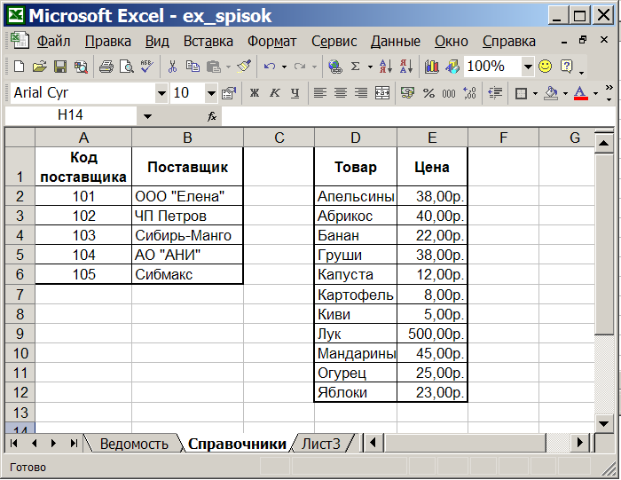
Task: Switch to the Лист3 sheet tab
Action: coord(321,444)
